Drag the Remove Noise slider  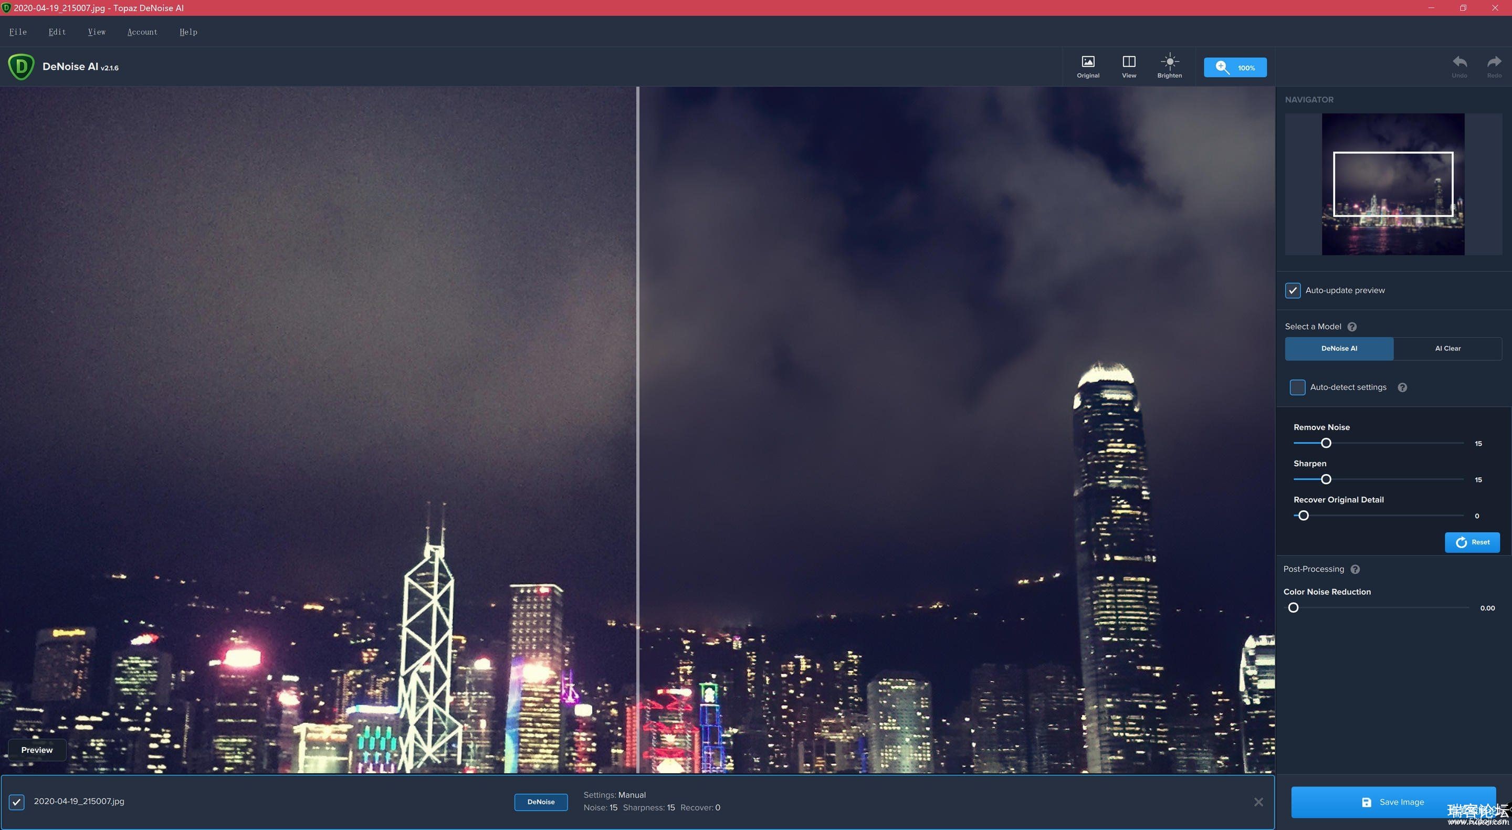(x=1325, y=442)
